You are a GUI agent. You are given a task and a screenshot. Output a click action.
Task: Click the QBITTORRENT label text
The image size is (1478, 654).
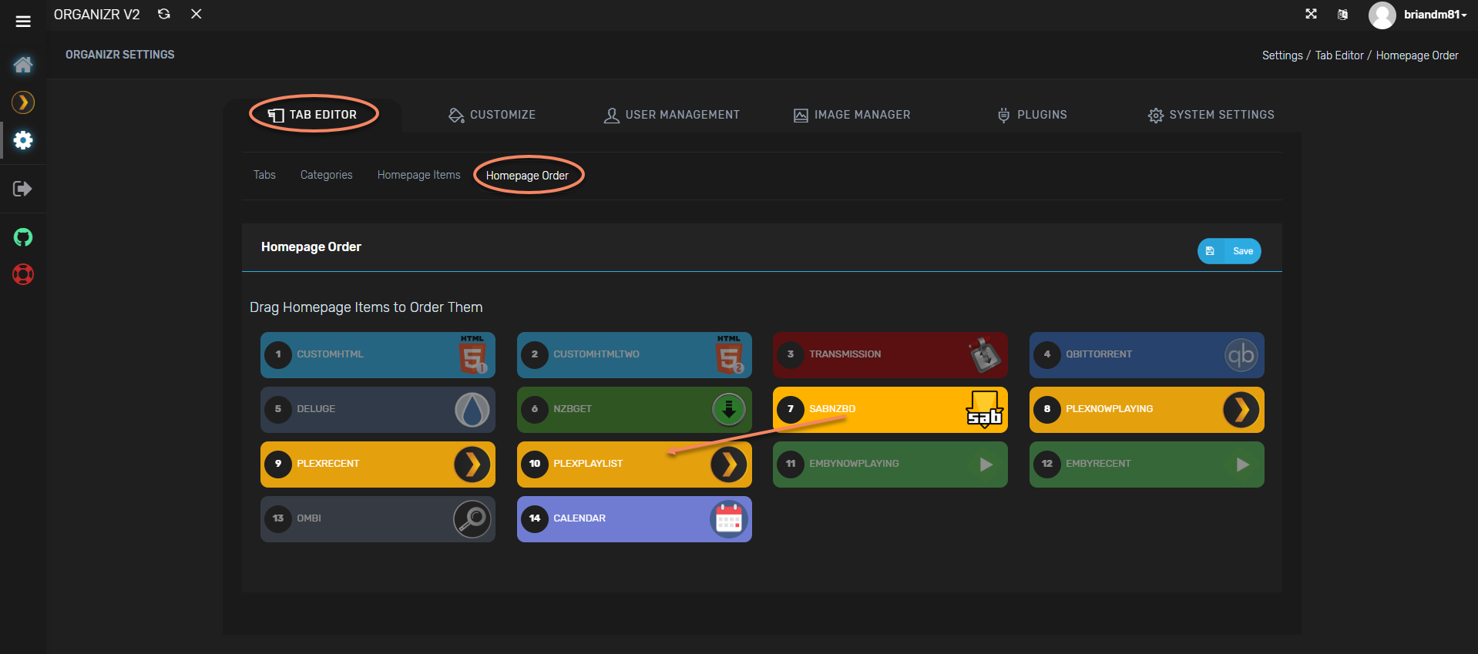click(1099, 354)
